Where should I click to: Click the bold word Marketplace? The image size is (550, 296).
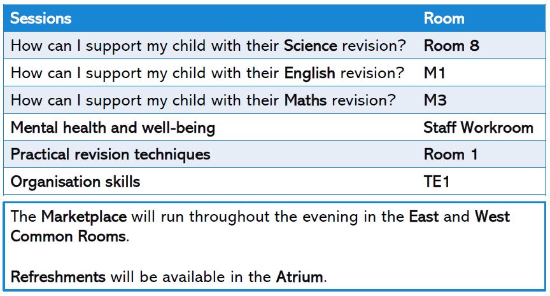click(x=84, y=217)
